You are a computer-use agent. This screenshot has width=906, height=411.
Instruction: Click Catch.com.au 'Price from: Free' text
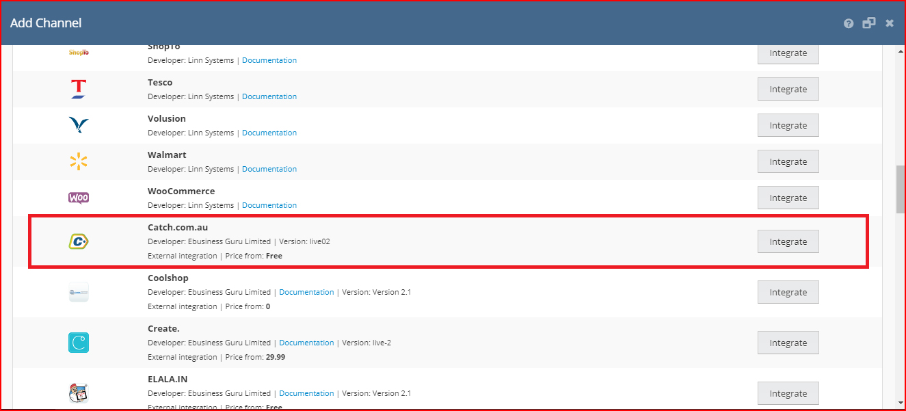coord(254,256)
